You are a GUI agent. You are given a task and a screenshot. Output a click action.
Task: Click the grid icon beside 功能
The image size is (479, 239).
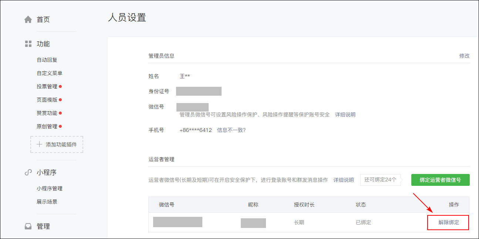[28, 44]
